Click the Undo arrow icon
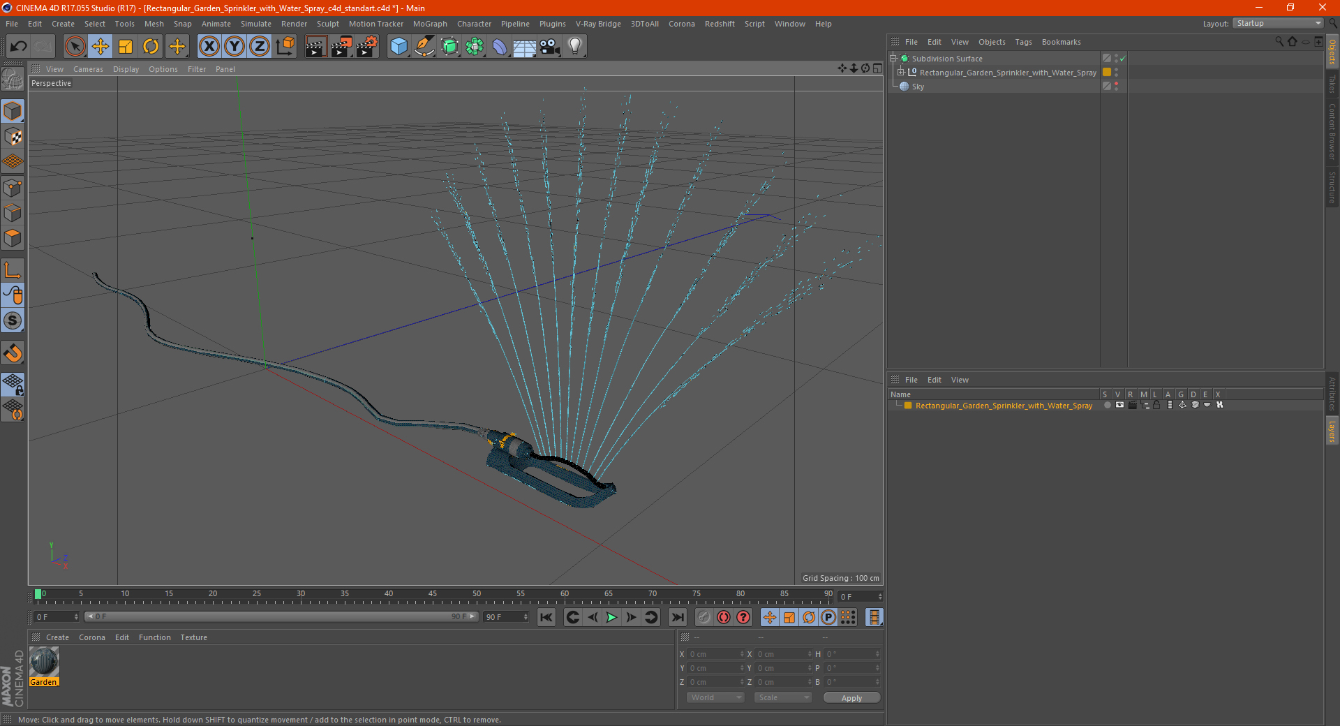Screen dimensions: 1340x726 [x=19, y=47]
